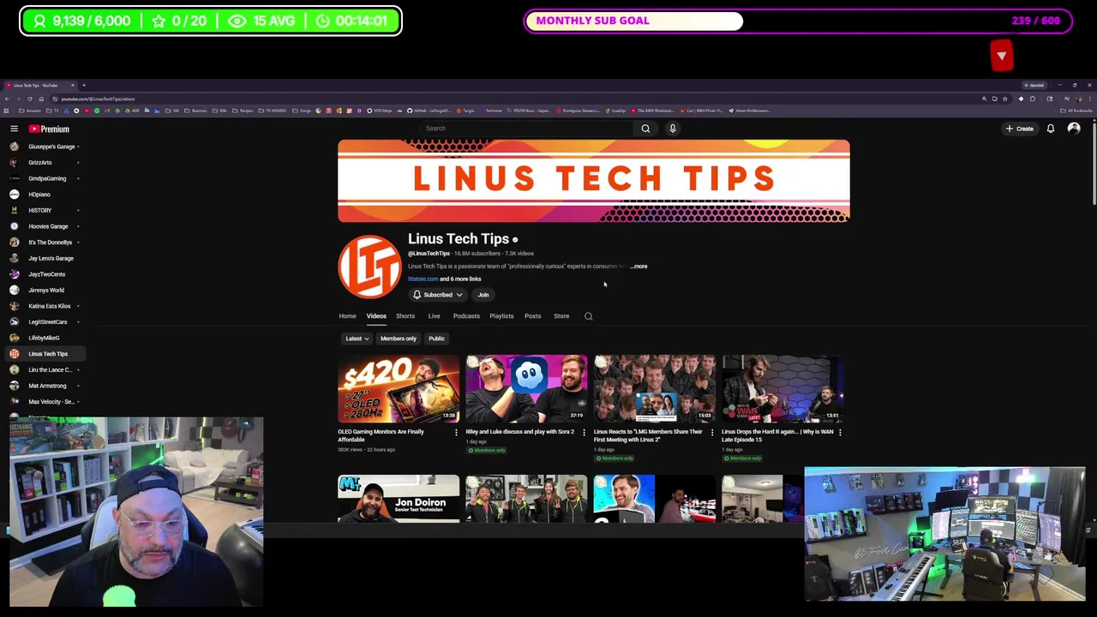The width and height of the screenshot is (1097, 617).
Task: Click the Create button
Action: pyautogui.click(x=1020, y=129)
